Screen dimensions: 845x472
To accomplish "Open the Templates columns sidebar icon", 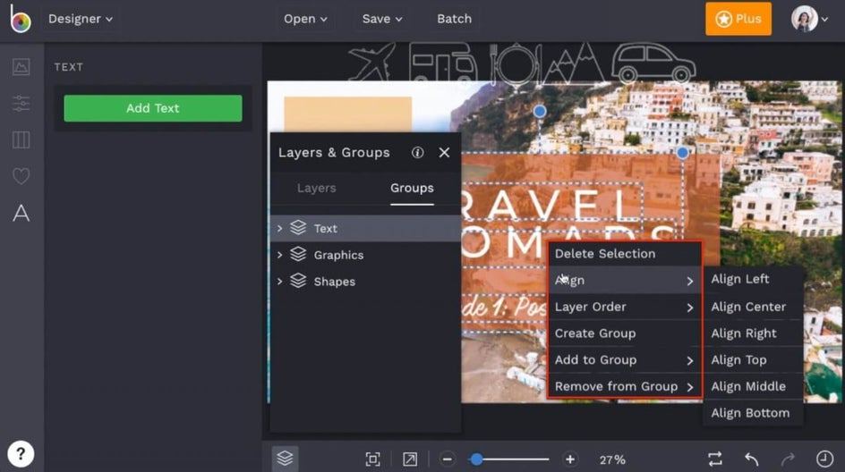I will click(x=21, y=140).
